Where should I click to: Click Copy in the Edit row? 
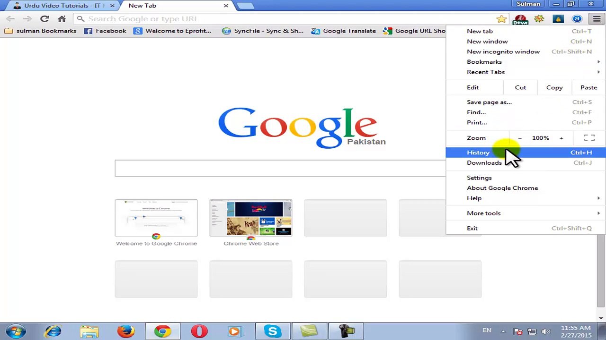coord(554,87)
